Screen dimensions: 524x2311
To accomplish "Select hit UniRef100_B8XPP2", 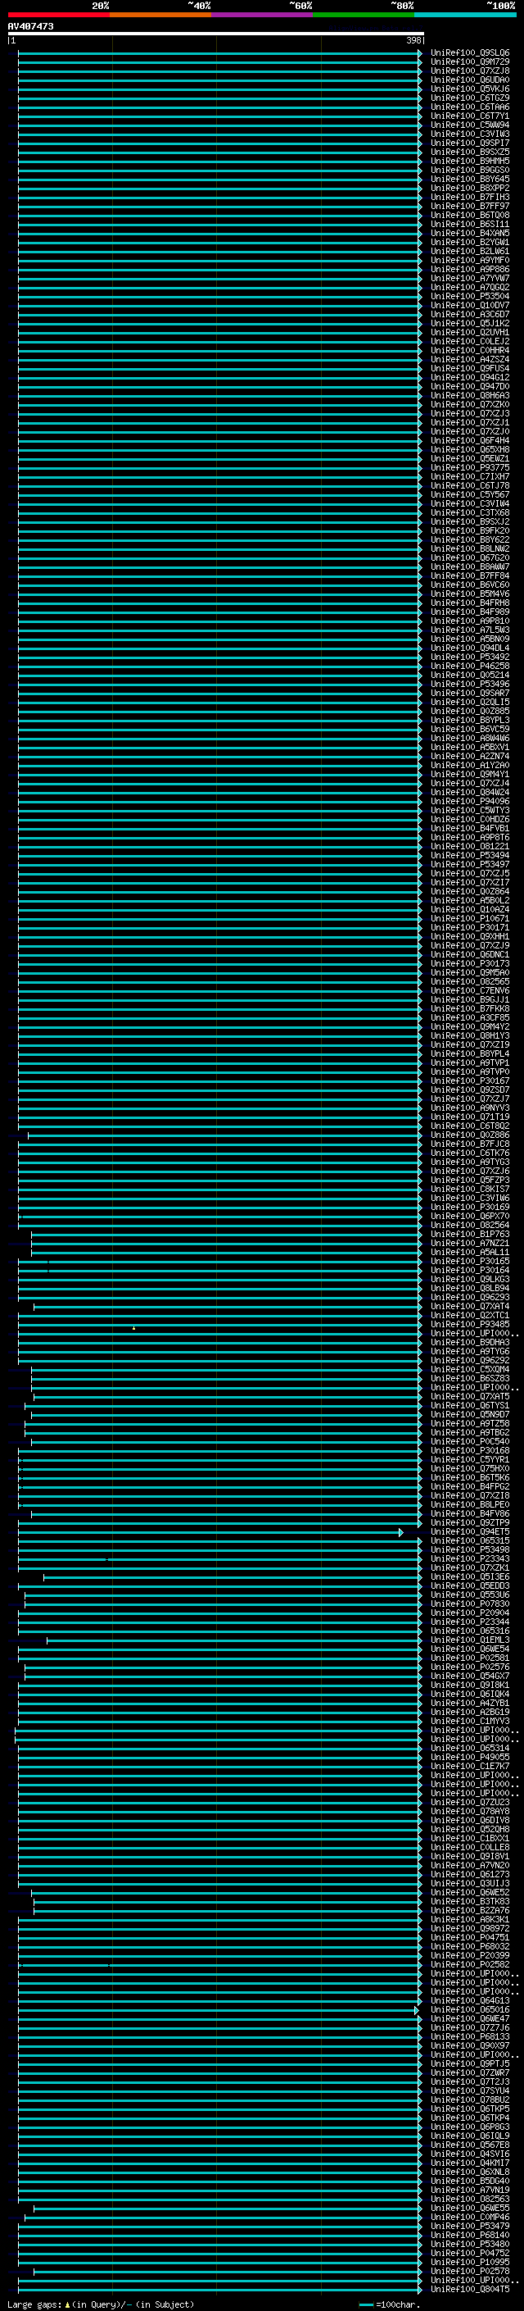I will (x=469, y=188).
